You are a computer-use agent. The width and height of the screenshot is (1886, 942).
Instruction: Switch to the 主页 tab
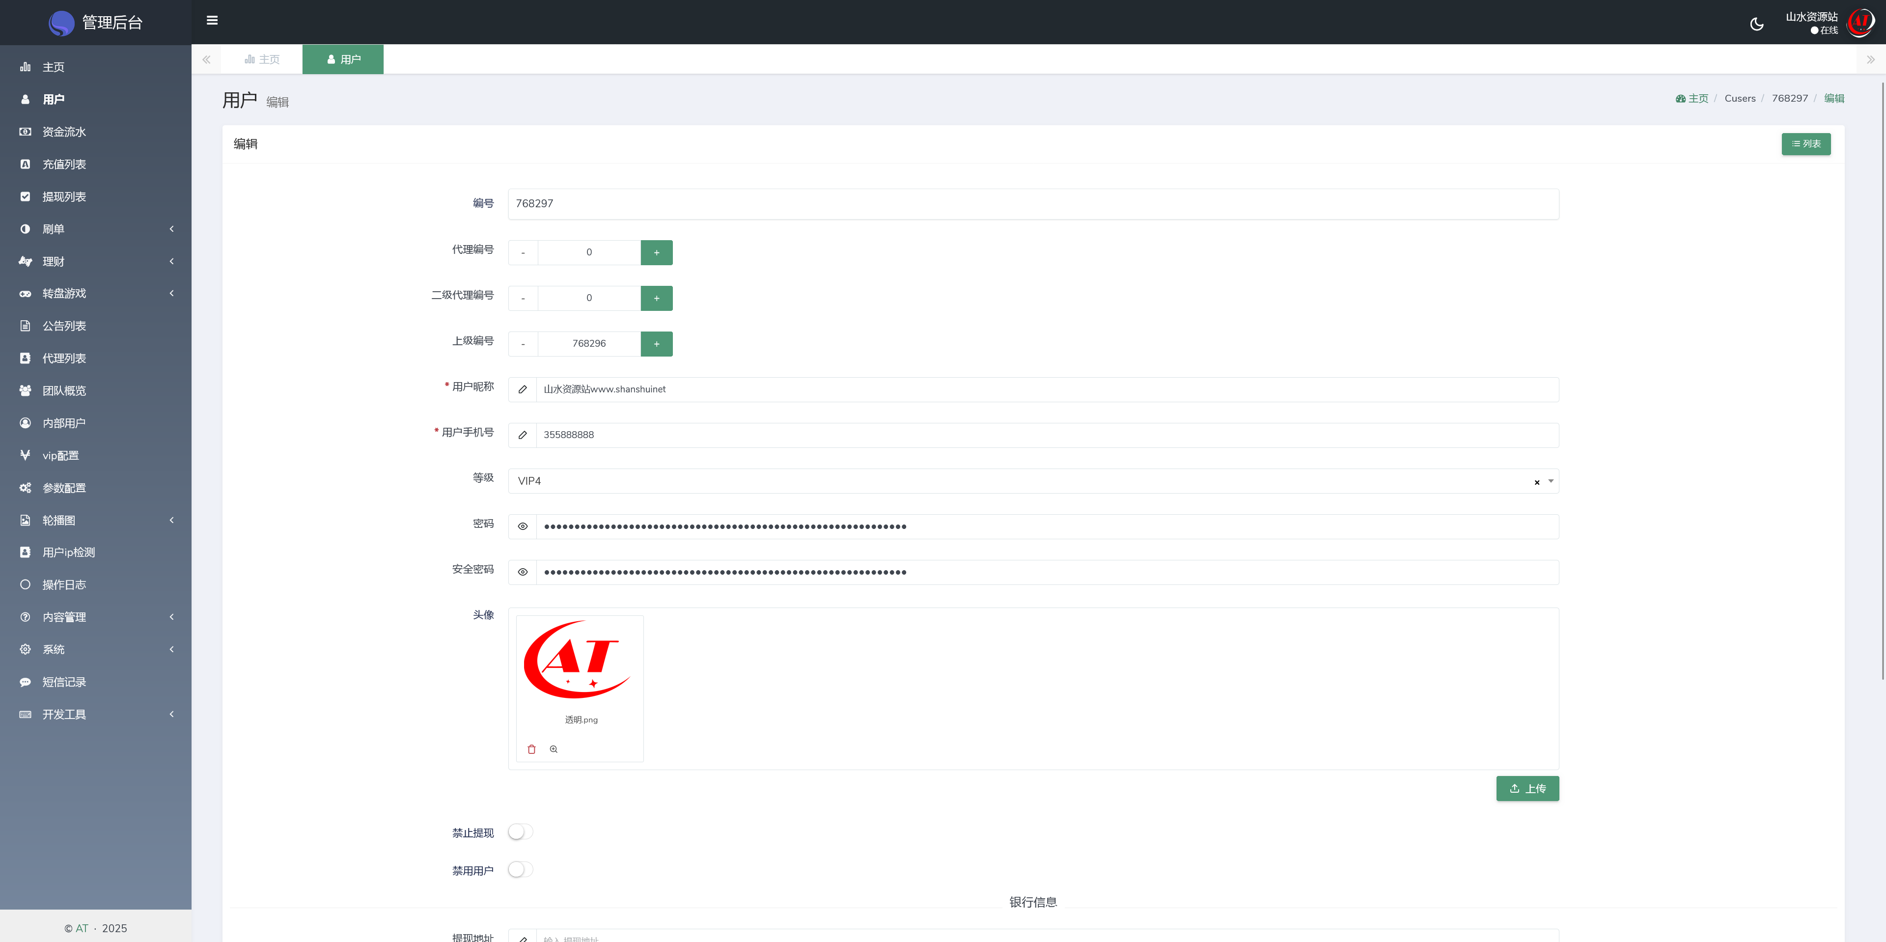[x=262, y=59]
